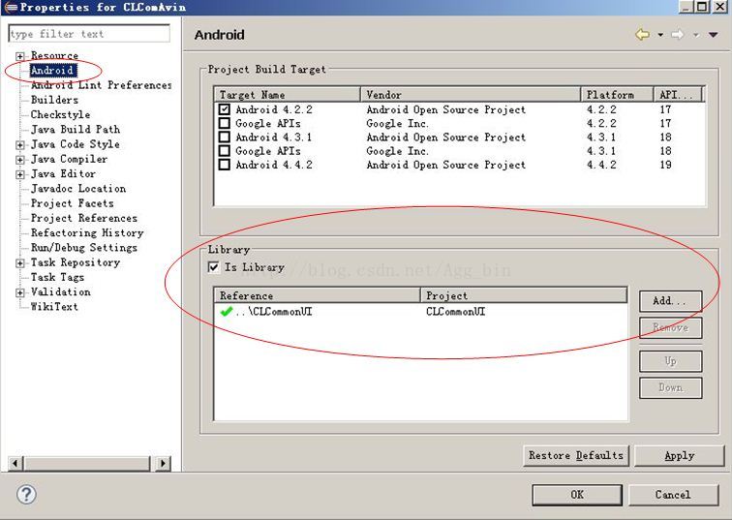Screen dimensions: 732x520
Task: Select Project Facets
Action: pyautogui.click(x=72, y=203)
